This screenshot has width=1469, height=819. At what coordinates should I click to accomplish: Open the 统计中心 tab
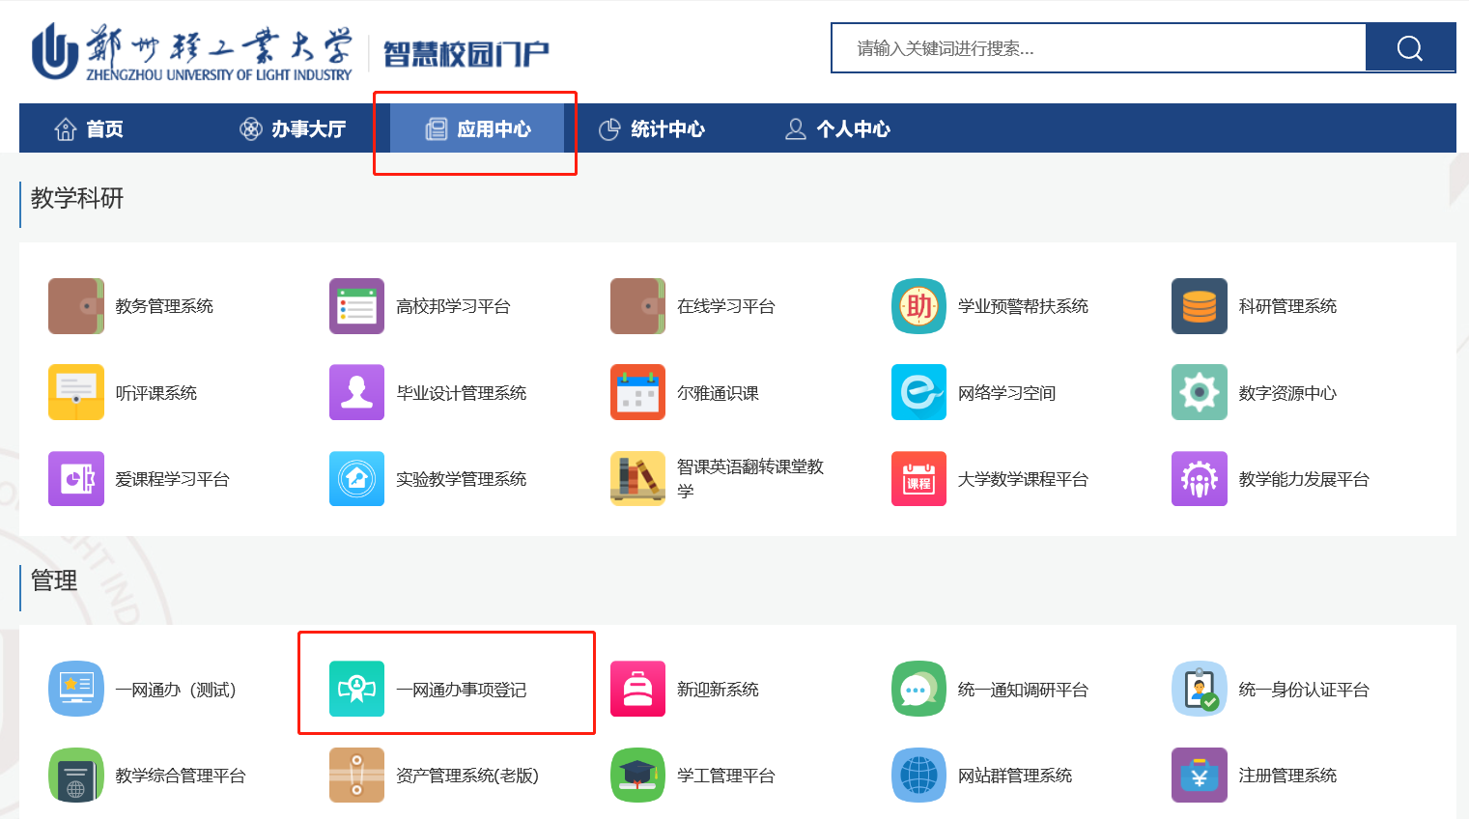point(652,129)
